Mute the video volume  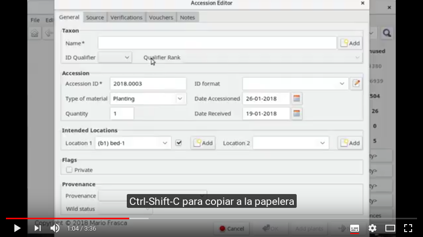(x=55, y=229)
